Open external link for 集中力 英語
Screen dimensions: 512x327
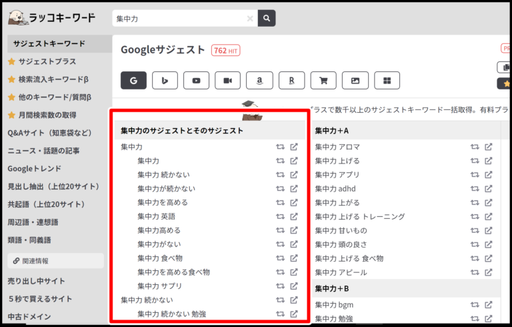click(x=294, y=216)
